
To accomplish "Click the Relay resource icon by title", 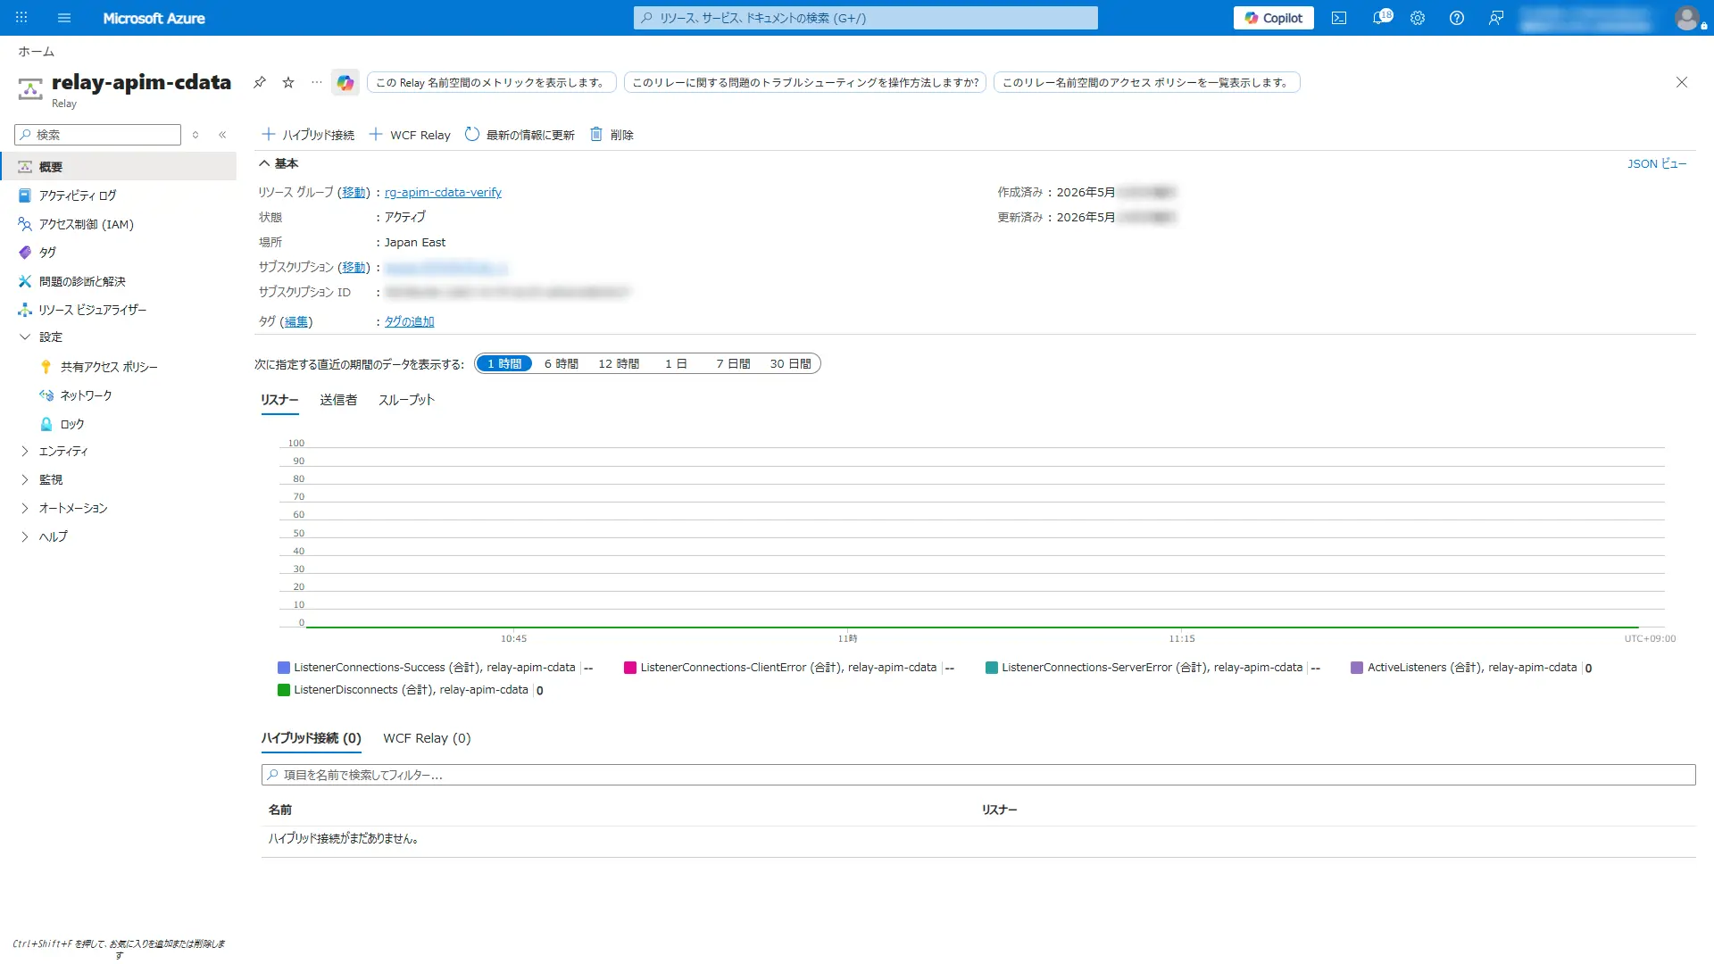I will tap(30, 87).
